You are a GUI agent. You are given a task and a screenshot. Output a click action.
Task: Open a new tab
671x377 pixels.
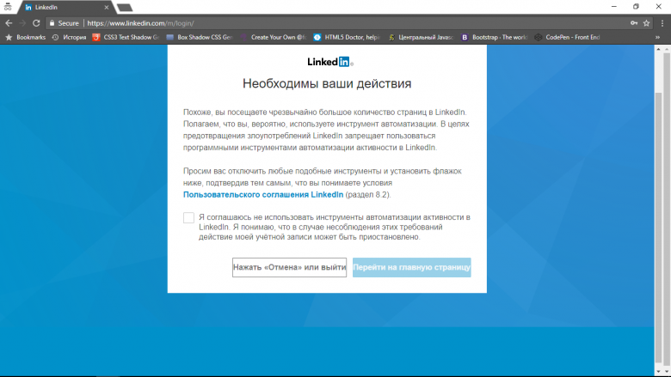(125, 8)
